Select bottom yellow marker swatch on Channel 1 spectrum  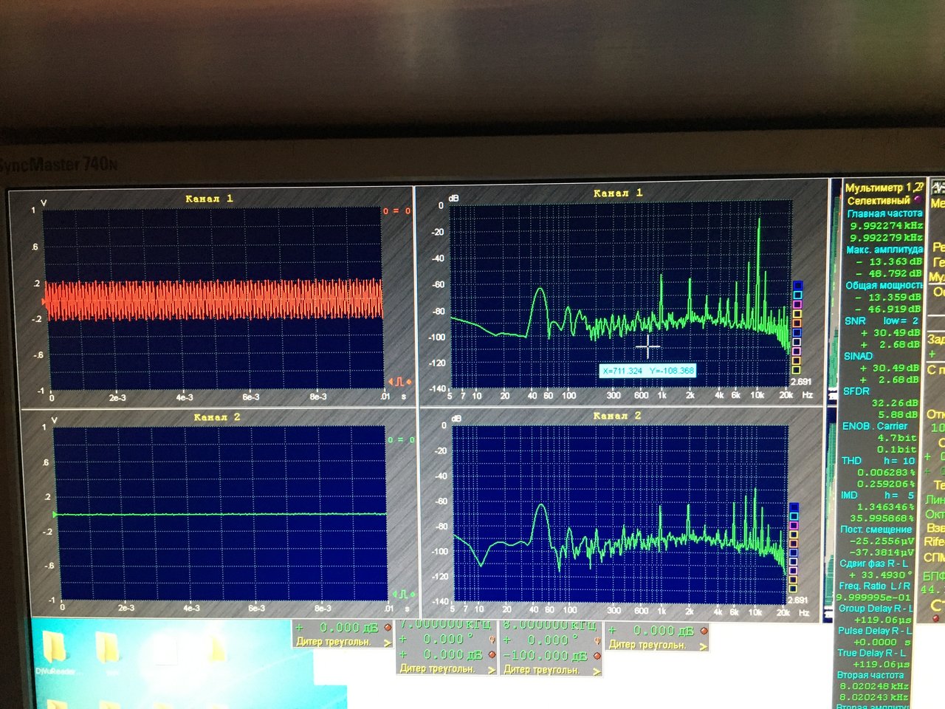(796, 370)
